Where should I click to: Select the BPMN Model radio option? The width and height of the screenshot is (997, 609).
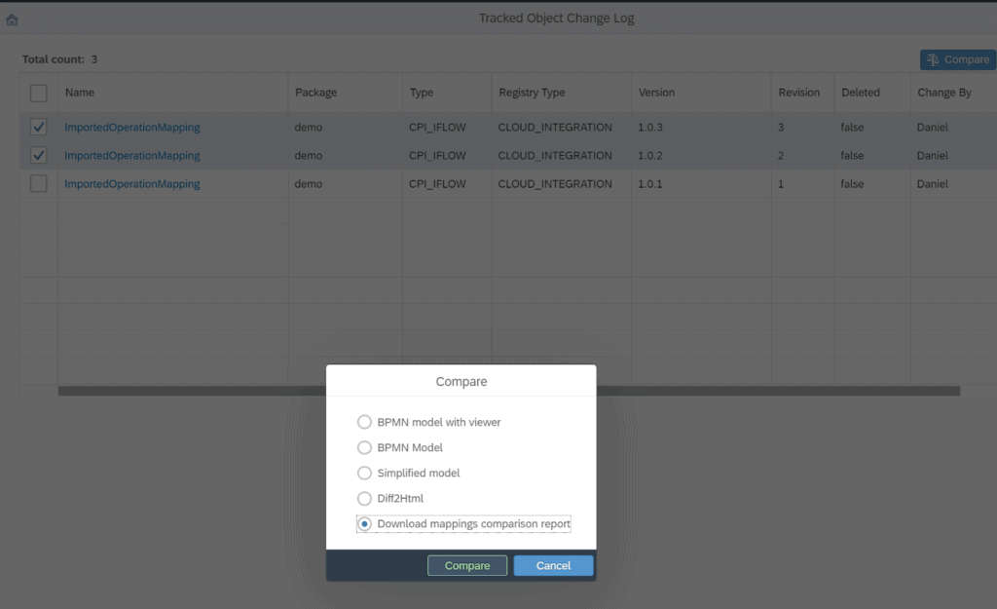(x=364, y=447)
